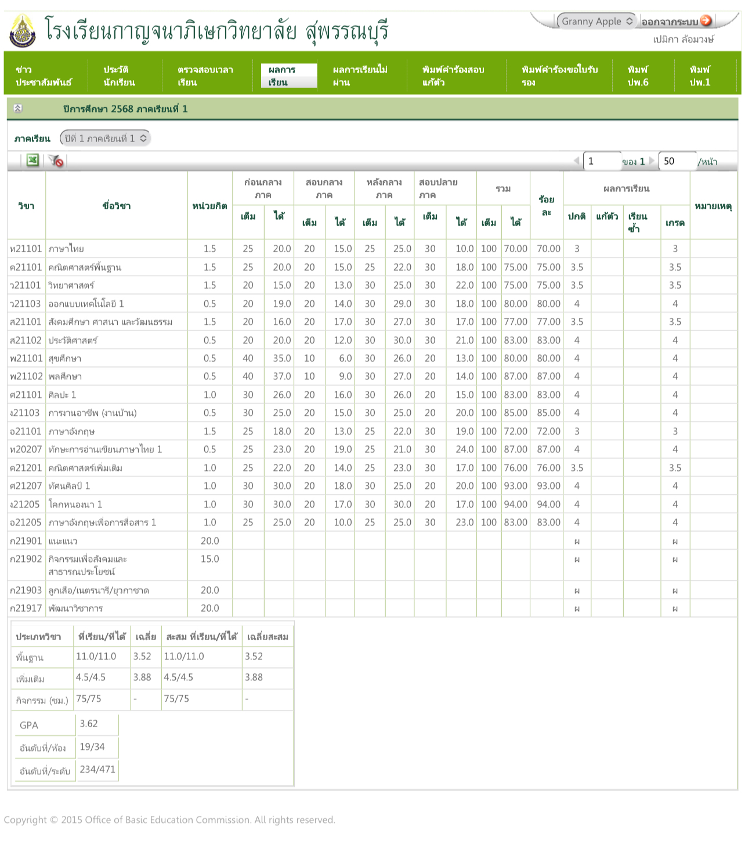Open the Granny Apple theme dropdown
Image resolution: width=745 pixels, height=853 pixels.
tap(596, 21)
